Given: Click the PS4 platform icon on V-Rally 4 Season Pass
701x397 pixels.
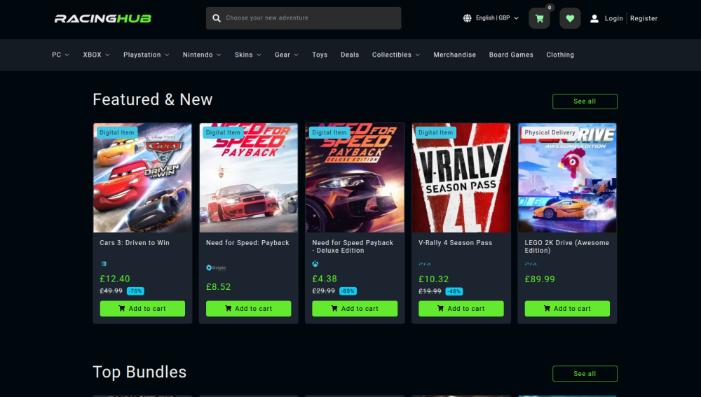Looking at the screenshot, I should click(425, 264).
